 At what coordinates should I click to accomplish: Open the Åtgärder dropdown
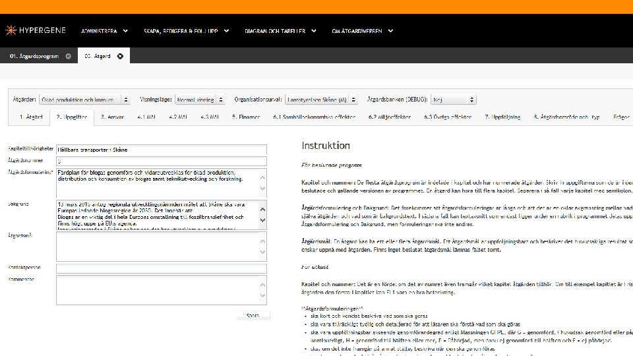[84, 100]
